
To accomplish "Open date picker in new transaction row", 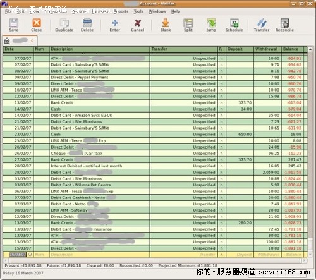I will point(30,255).
